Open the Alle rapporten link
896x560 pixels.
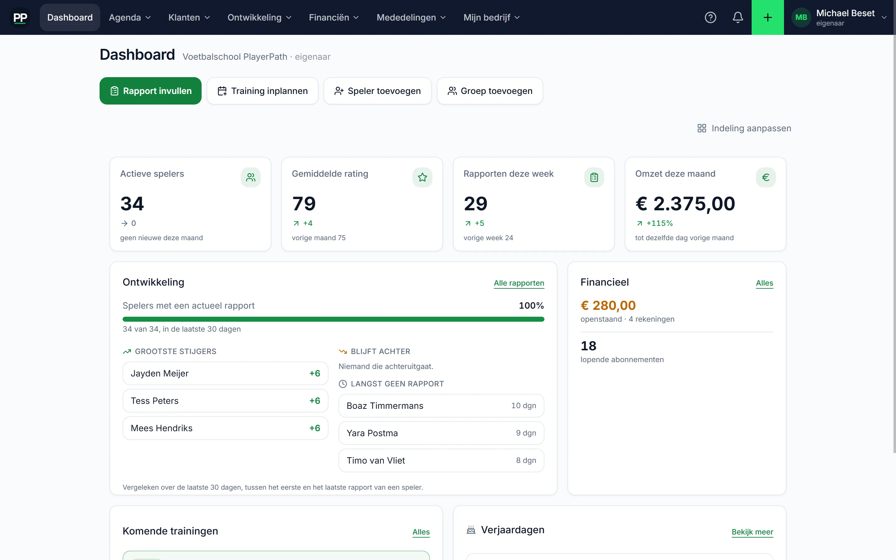[x=519, y=283]
